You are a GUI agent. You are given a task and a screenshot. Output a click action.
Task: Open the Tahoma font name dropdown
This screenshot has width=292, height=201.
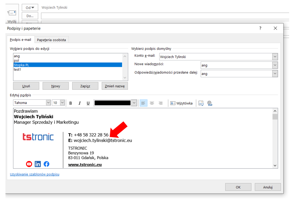point(48,103)
